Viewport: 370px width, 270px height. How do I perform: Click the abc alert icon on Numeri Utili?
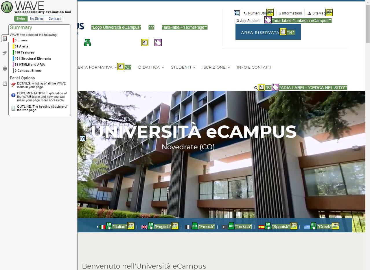coord(270,12)
